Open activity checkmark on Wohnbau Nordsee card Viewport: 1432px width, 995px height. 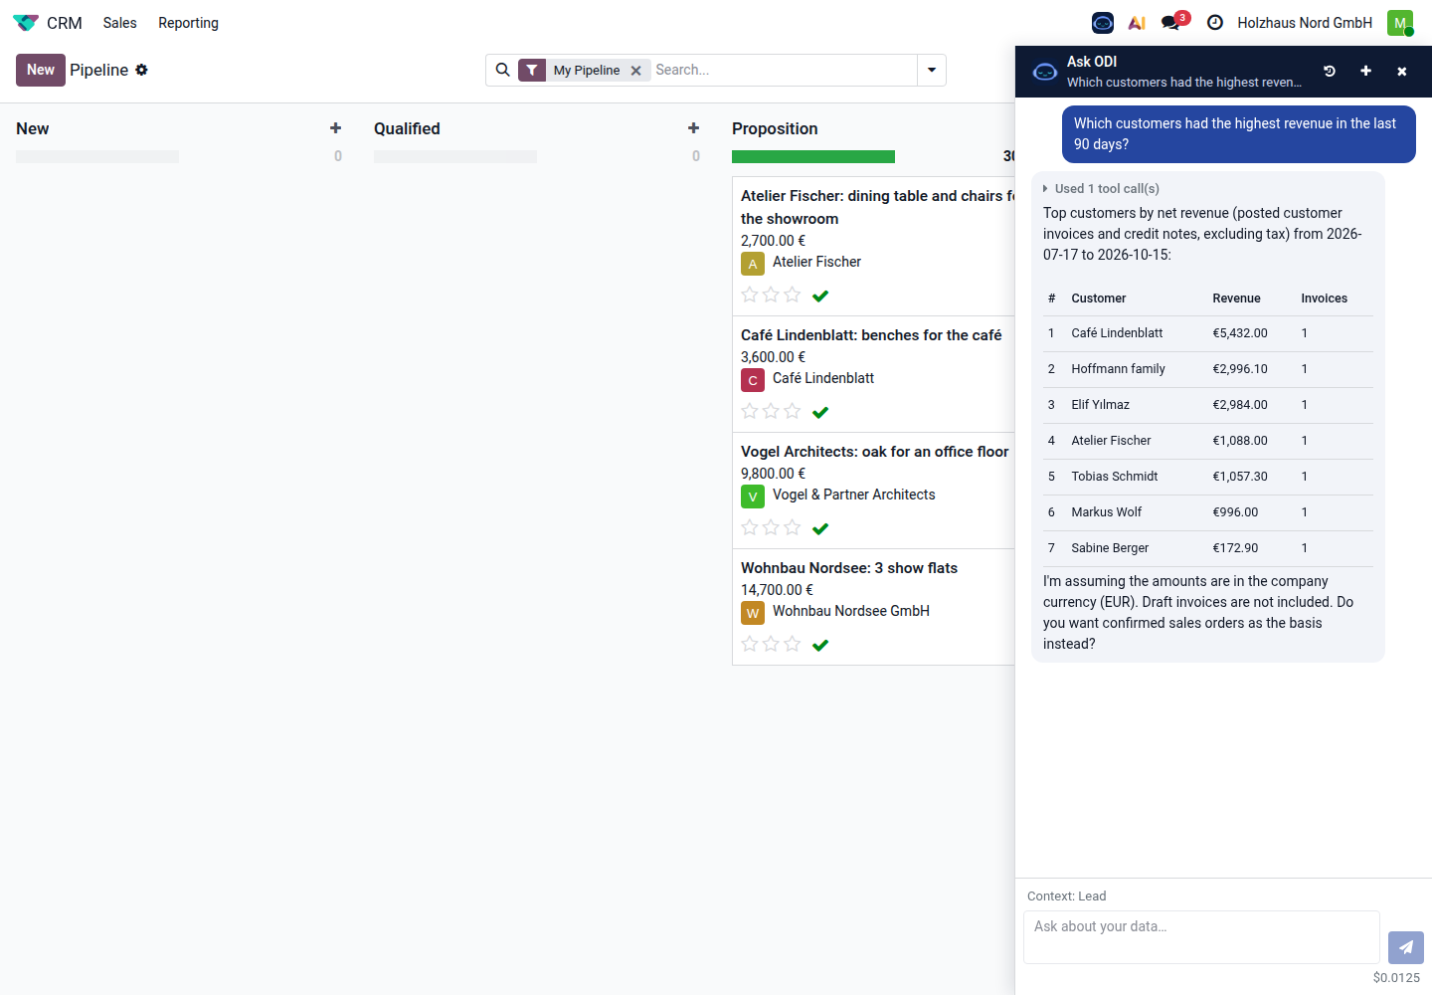[x=820, y=645]
